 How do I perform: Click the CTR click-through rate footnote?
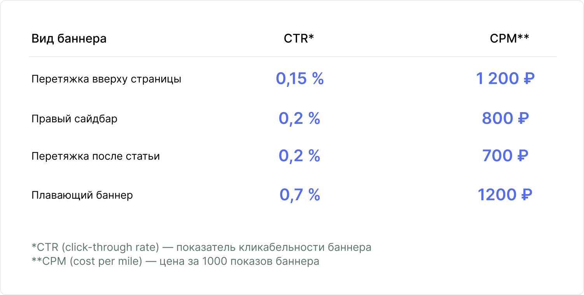201,247
